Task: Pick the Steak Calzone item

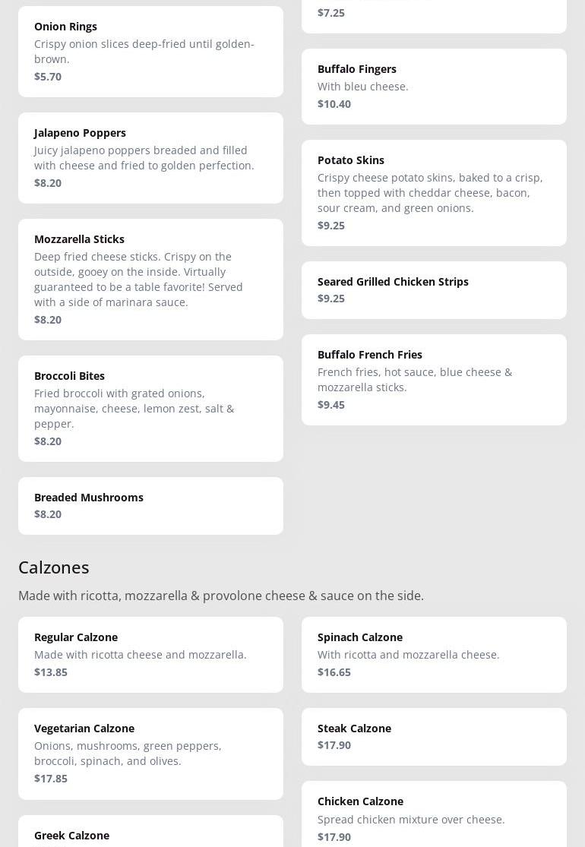Action: click(435, 738)
